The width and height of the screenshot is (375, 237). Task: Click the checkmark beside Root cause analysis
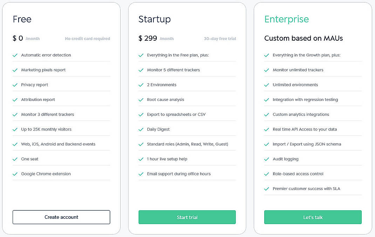click(141, 100)
